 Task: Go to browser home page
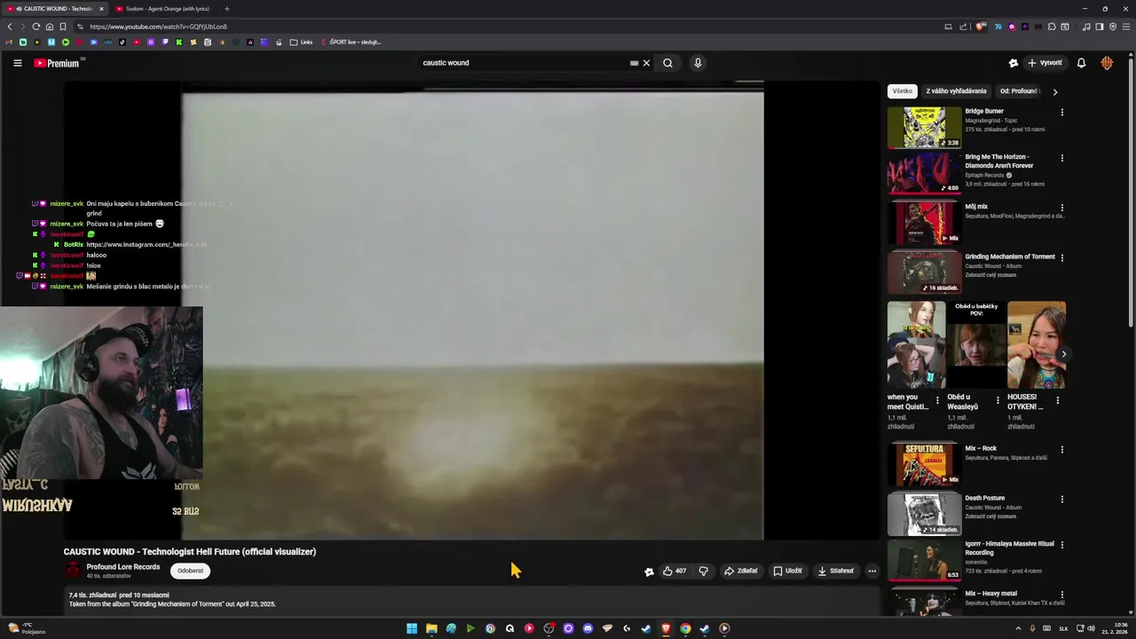pos(49,27)
